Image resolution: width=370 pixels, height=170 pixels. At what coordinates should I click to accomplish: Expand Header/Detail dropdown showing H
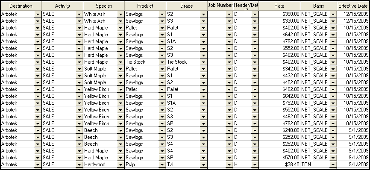click(x=254, y=164)
